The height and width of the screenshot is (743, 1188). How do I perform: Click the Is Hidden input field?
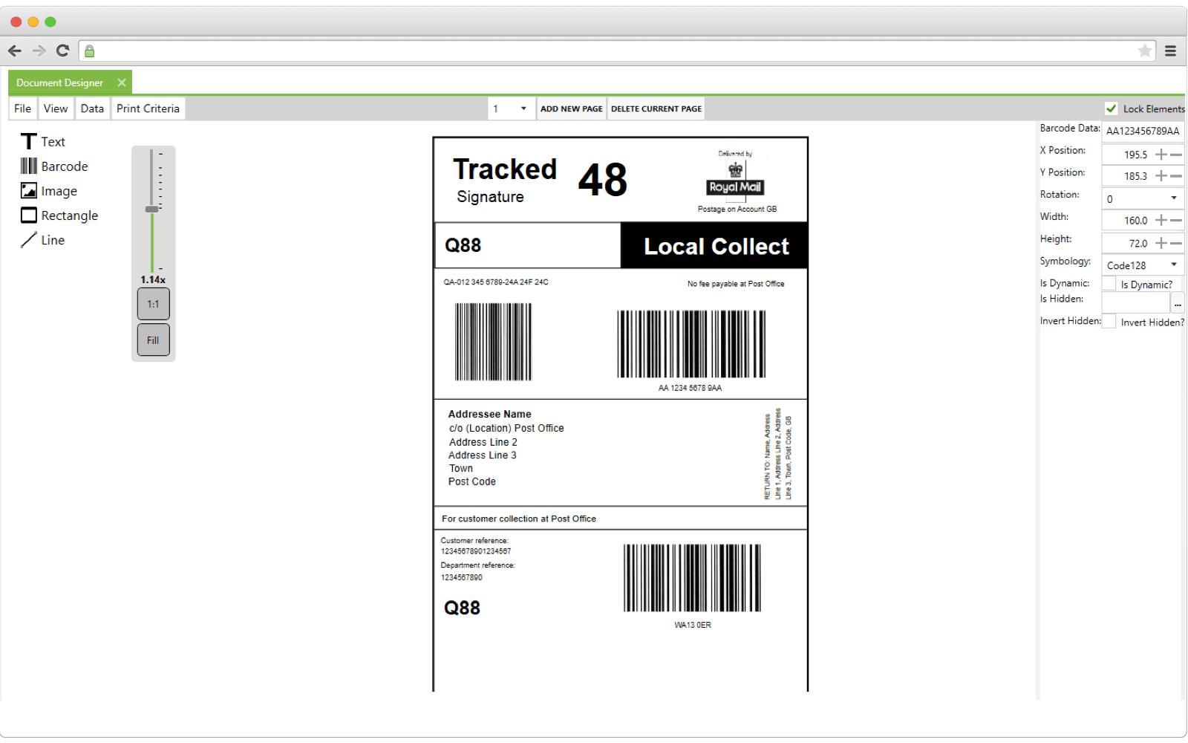[x=1136, y=302]
